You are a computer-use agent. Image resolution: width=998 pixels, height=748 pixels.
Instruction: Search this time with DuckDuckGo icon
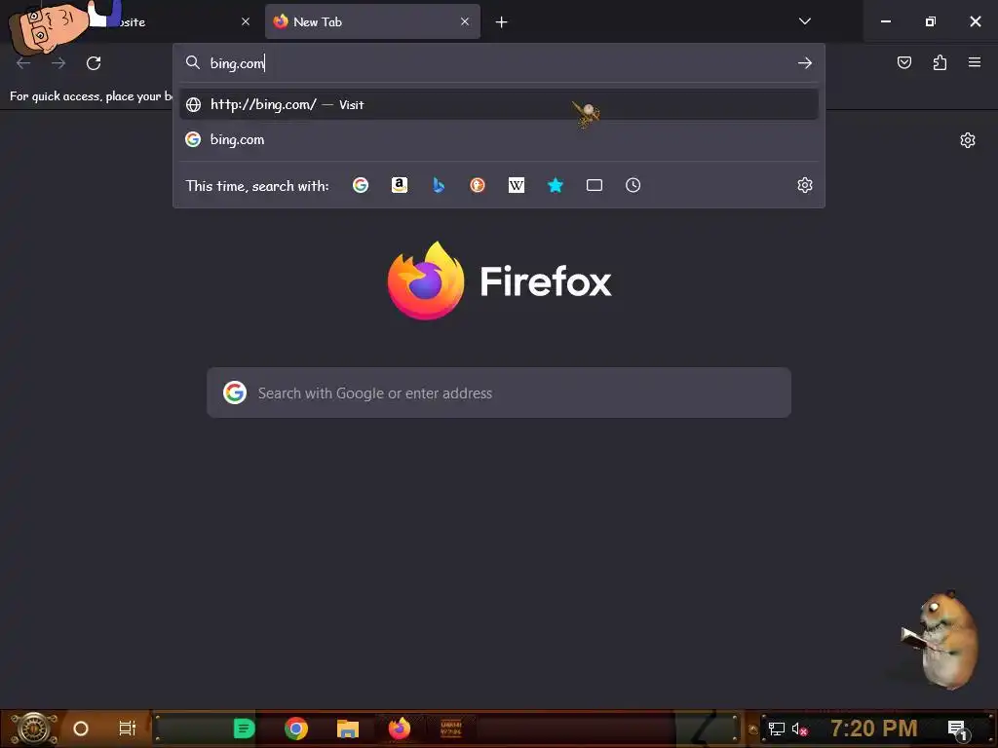478,185
